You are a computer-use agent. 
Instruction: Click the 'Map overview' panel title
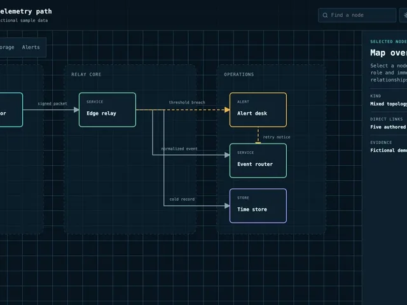tap(389, 53)
